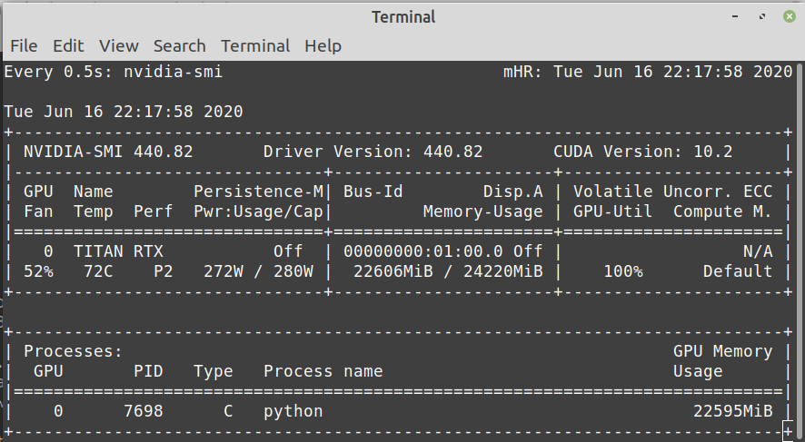Viewport: 805px width, 442px height.
Task: Click process PID '7698'
Action: (x=144, y=412)
